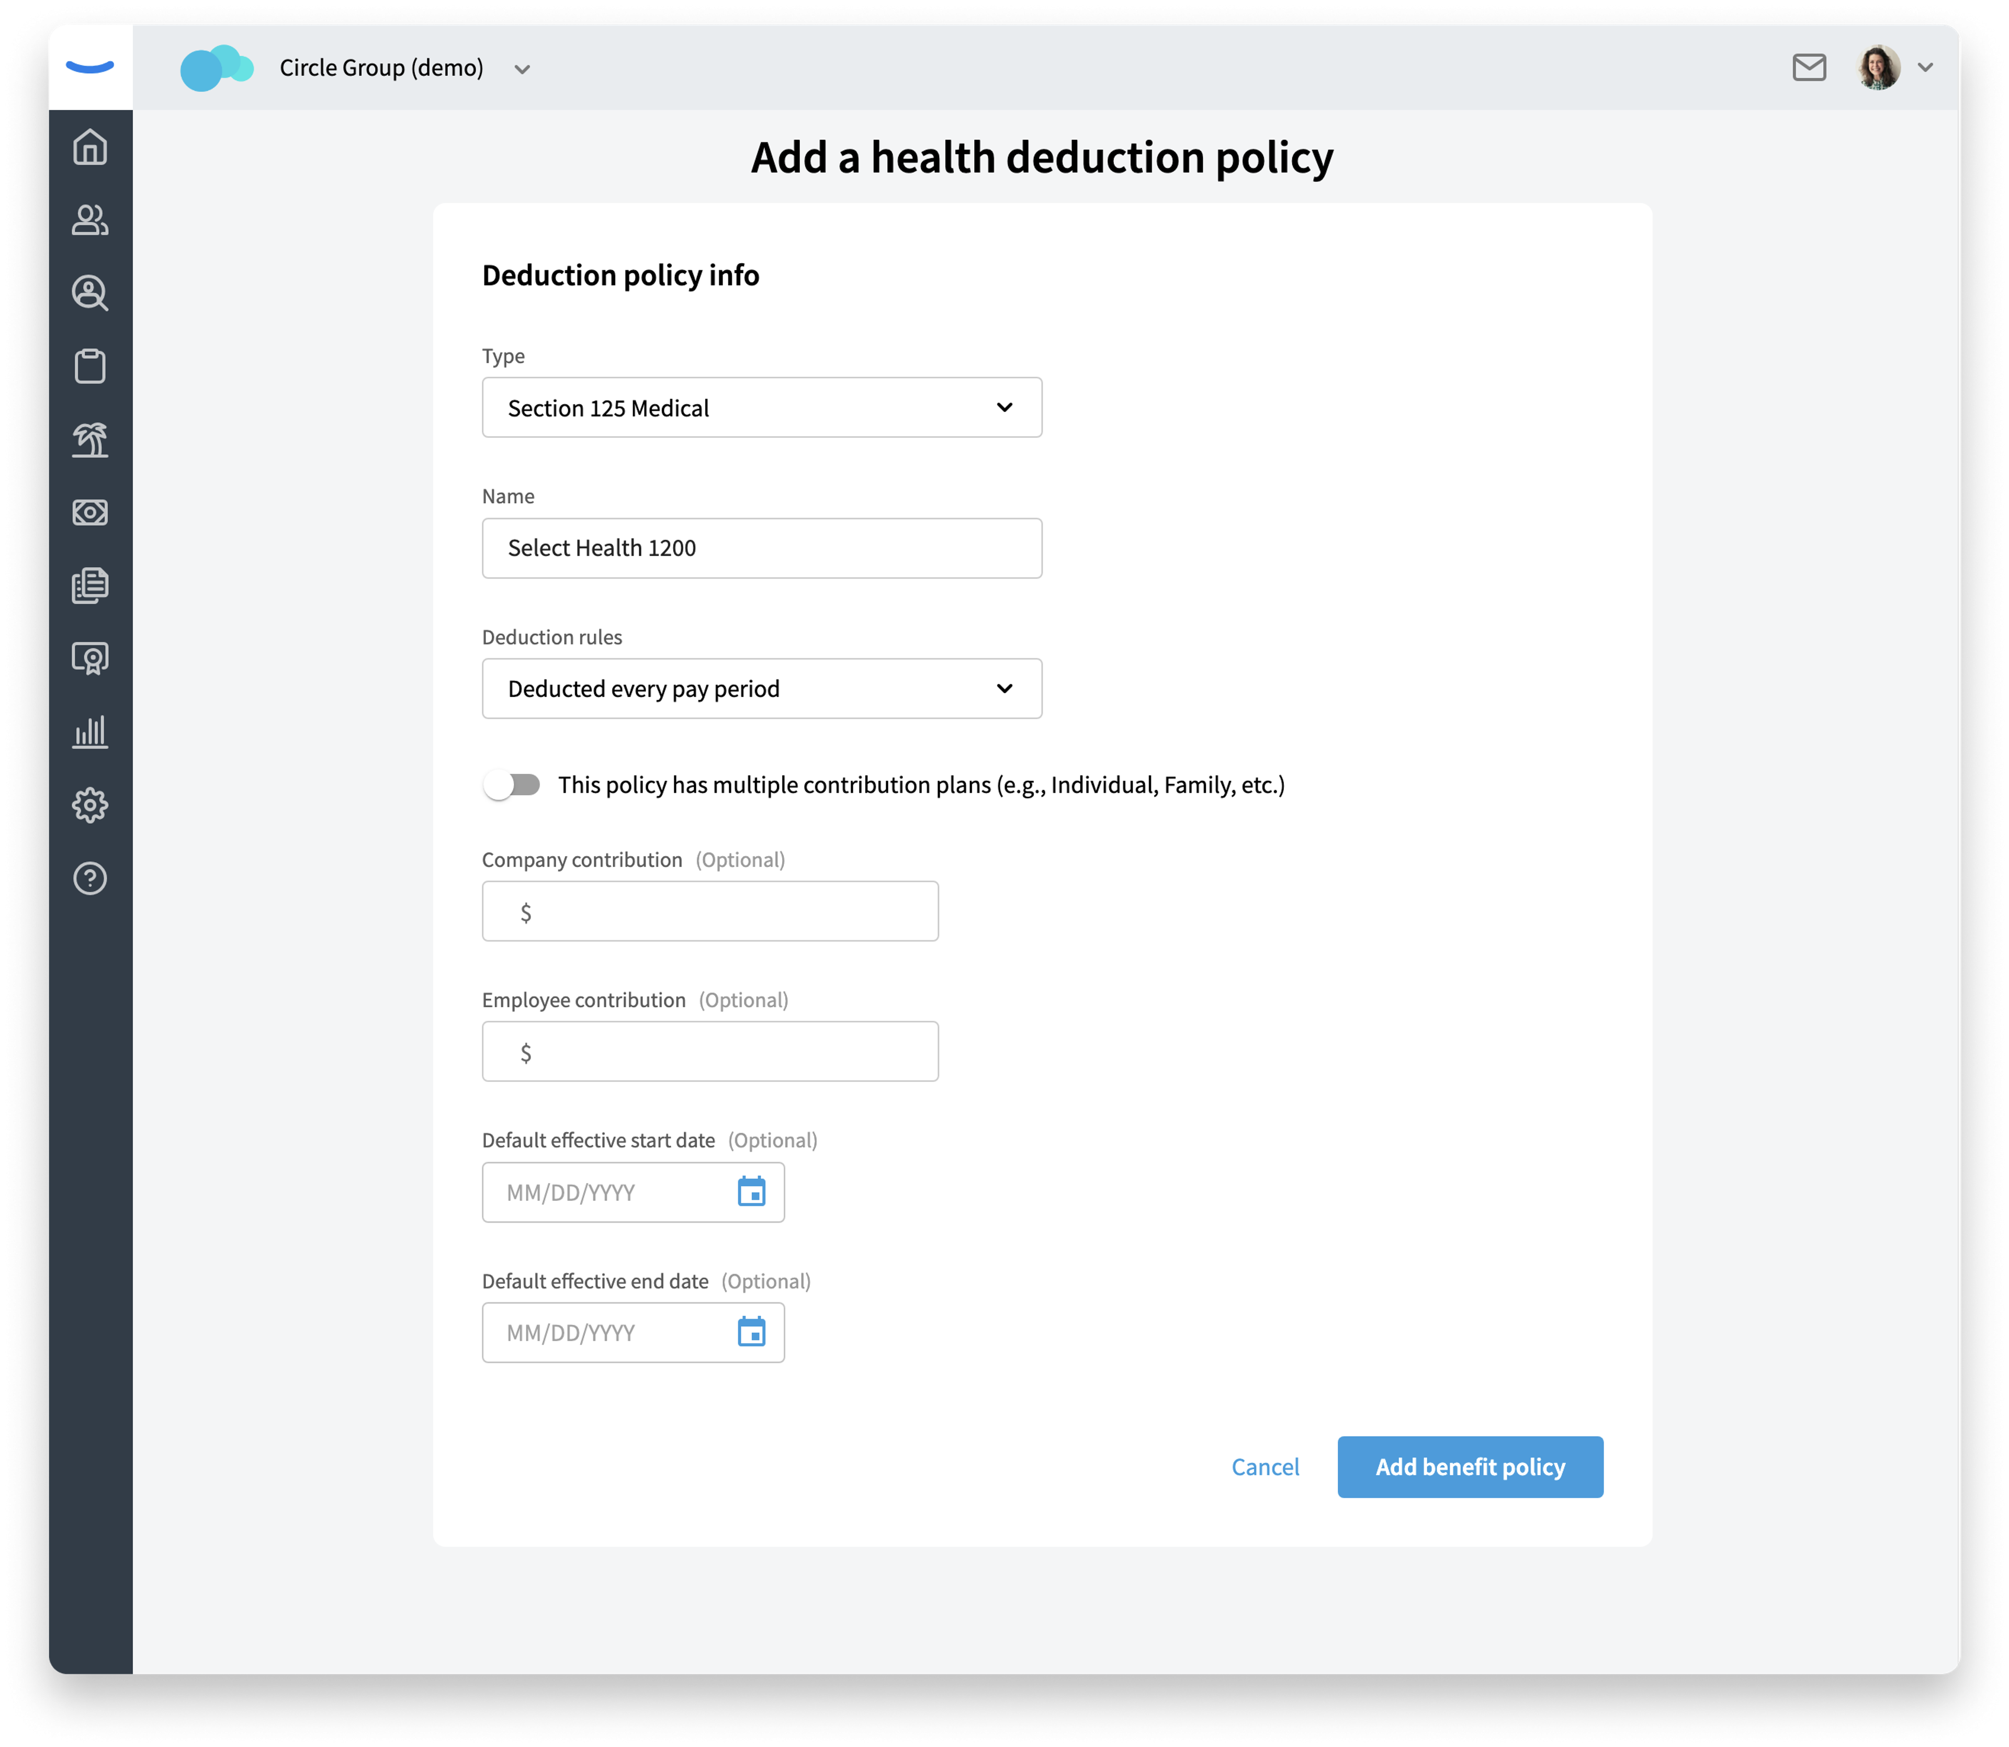This screenshot has width=2009, height=1747.
Task: Click the Add benefit policy button
Action: tap(1470, 1466)
